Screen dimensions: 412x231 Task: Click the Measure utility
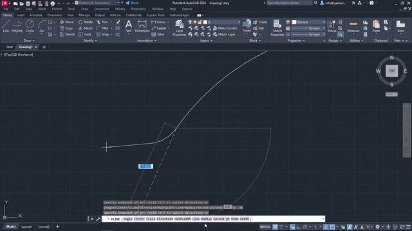[x=353, y=26]
